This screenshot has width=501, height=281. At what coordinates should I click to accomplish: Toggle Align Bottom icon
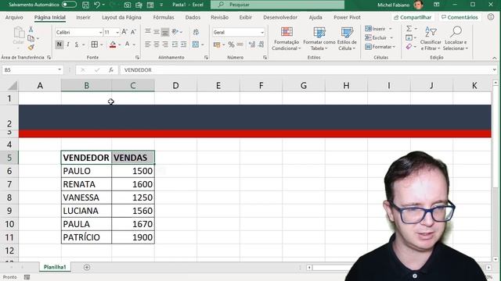[x=165, y=32]
